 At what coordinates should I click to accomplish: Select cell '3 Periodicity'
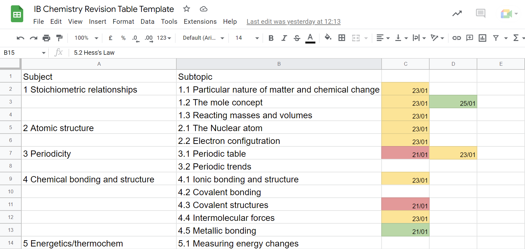pos(99,153)
